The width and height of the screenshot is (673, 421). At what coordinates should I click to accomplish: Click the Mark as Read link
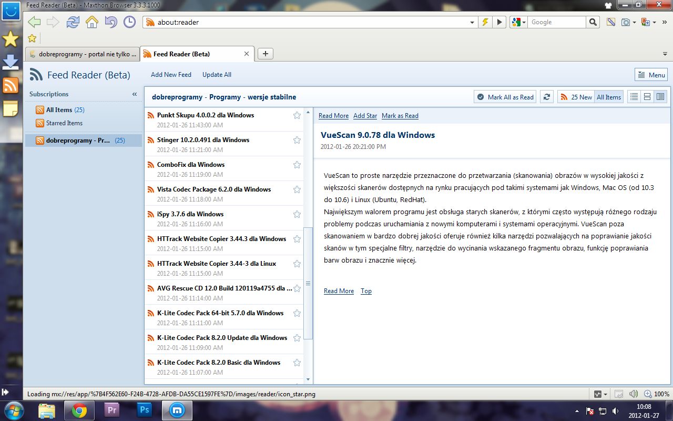(400, 116)
